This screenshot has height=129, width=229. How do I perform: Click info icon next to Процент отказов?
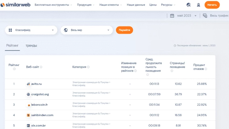[x=206, y=69]
